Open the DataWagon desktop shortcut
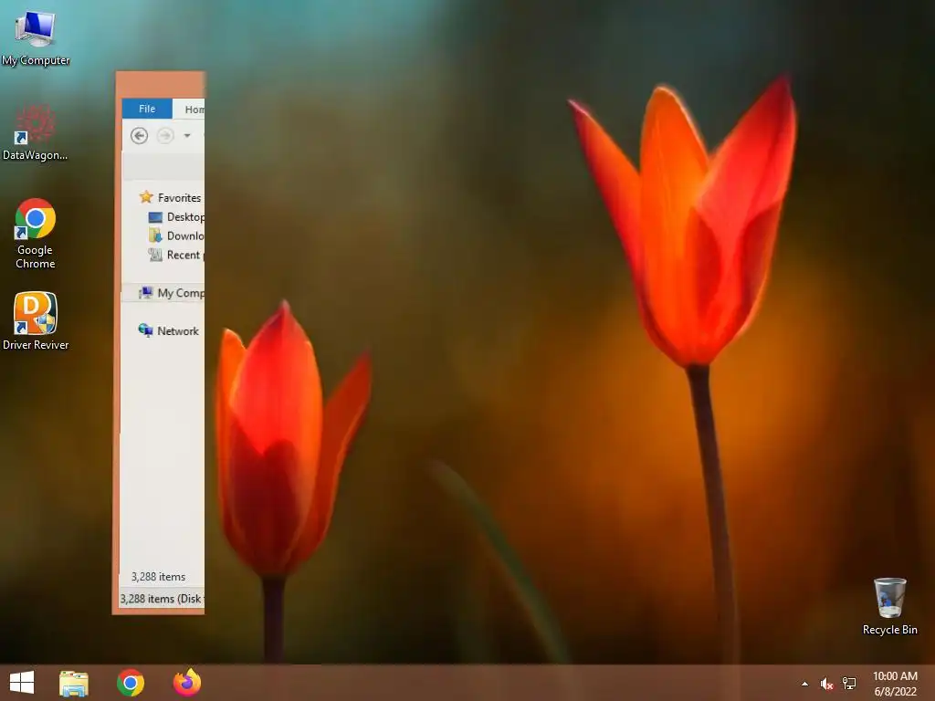This screenshot has height=701, width=935. tap(35, 132)
